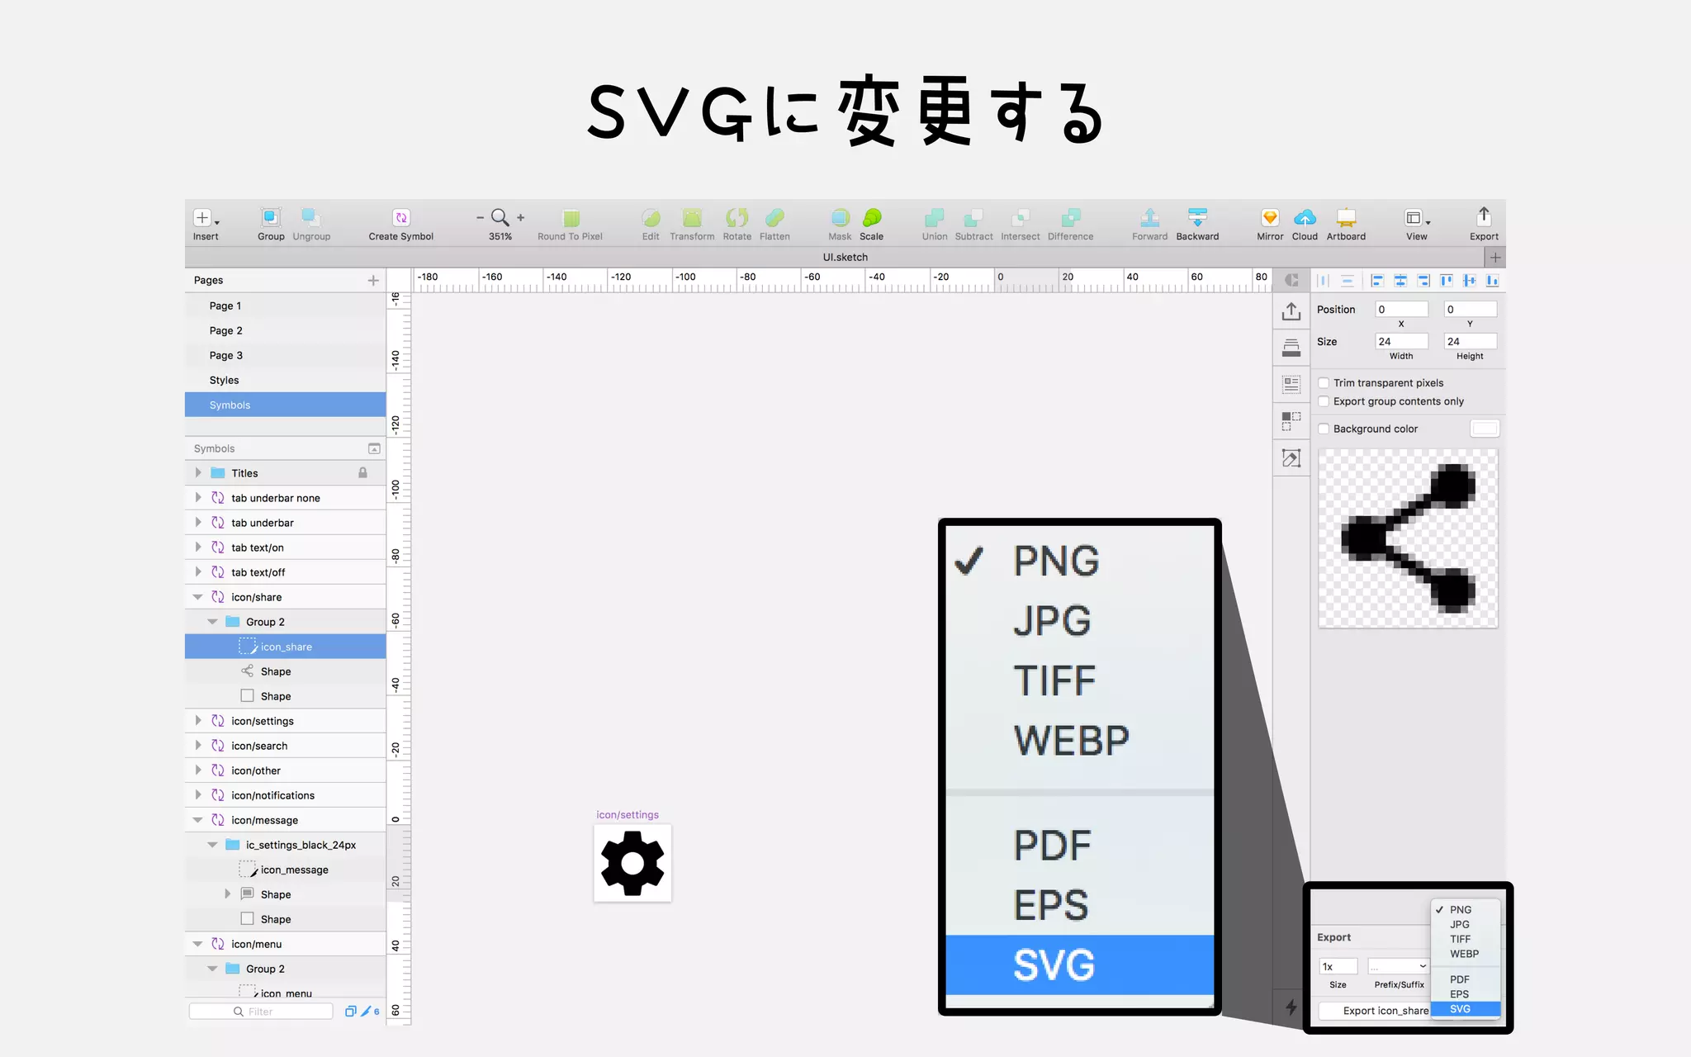The height and width of the screenshot is (1057, 1691).
Task: Collapse the Symbols layer list header icon
Action: pyautogui.click(x=374, y=448)
